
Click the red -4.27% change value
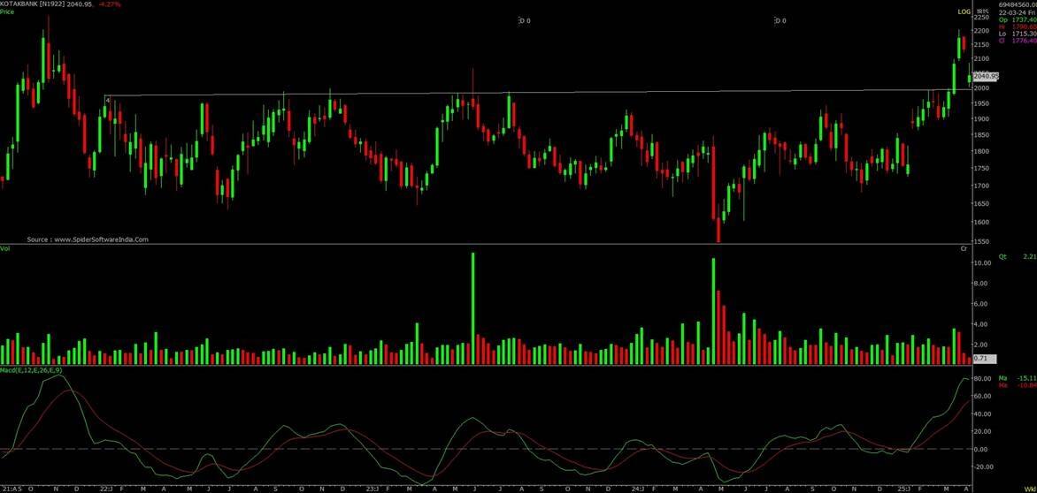pyautogui.click(x=111, y=4)
